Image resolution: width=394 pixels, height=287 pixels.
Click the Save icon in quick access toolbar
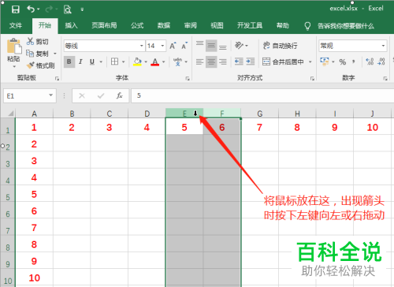16,9
